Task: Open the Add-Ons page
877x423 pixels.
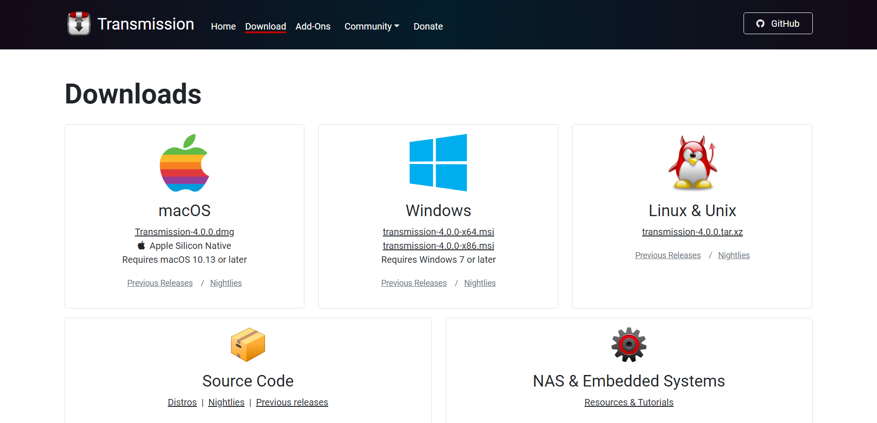Action: click(313, 26)
